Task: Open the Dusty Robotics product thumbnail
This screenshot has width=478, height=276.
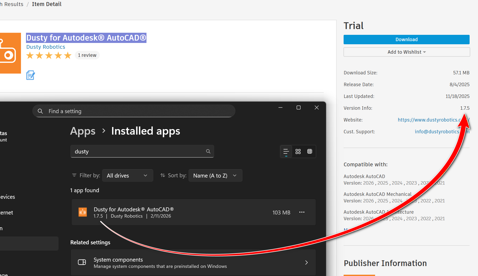Action: click(10, 53)
